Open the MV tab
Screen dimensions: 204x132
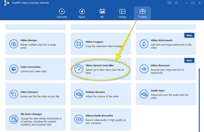pos(102,13)
